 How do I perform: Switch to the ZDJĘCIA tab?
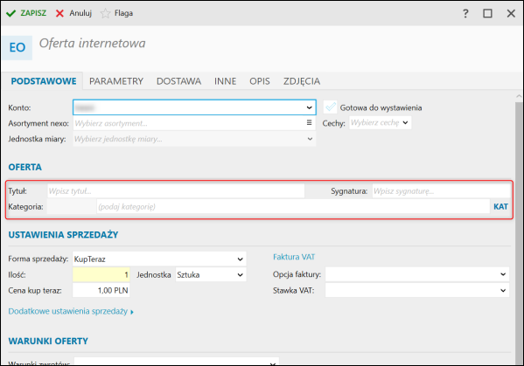302,81
